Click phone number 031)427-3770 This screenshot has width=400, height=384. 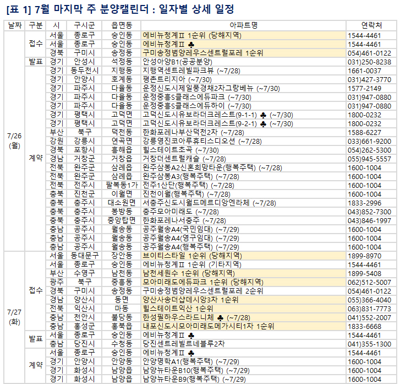[369, 79]
